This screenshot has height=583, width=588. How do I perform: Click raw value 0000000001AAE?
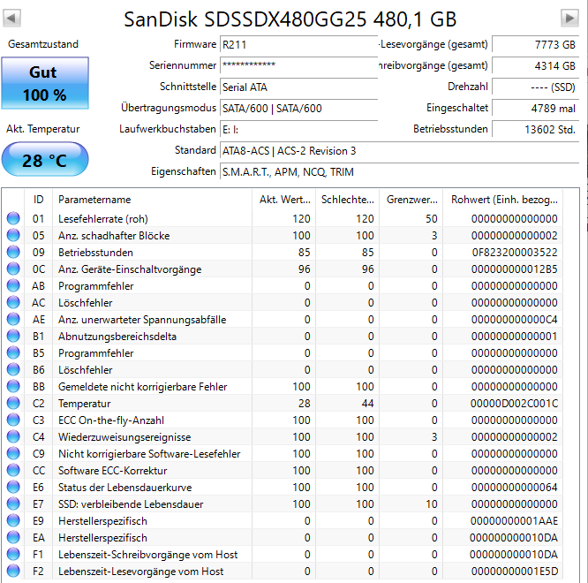pos(514,520)
